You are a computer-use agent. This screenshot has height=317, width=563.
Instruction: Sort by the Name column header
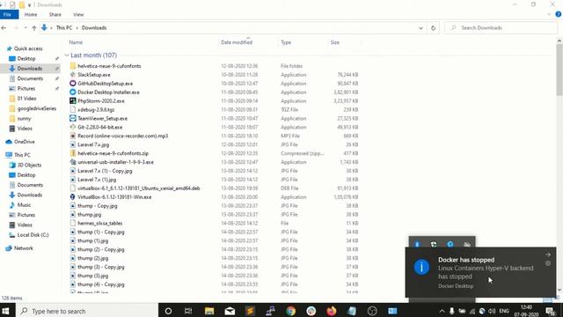76,42
